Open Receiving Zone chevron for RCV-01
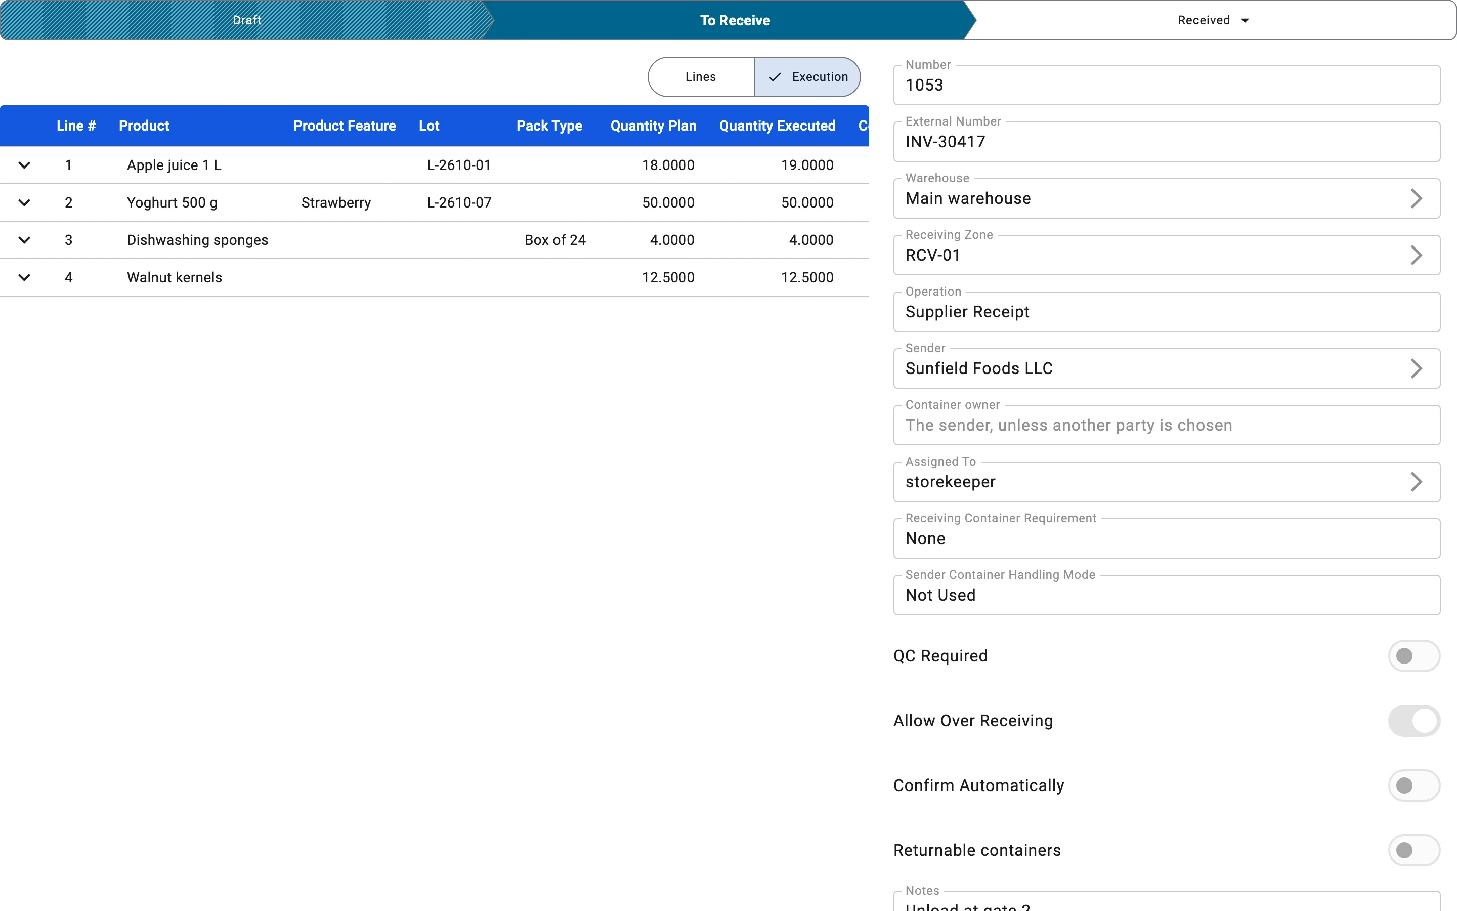 point(1416,255)
